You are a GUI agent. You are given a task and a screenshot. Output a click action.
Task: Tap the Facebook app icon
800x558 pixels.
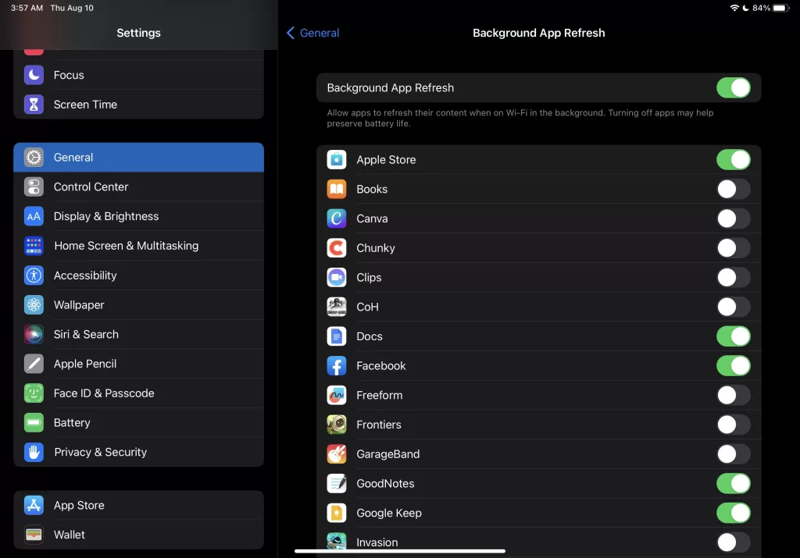coord(337,366)
